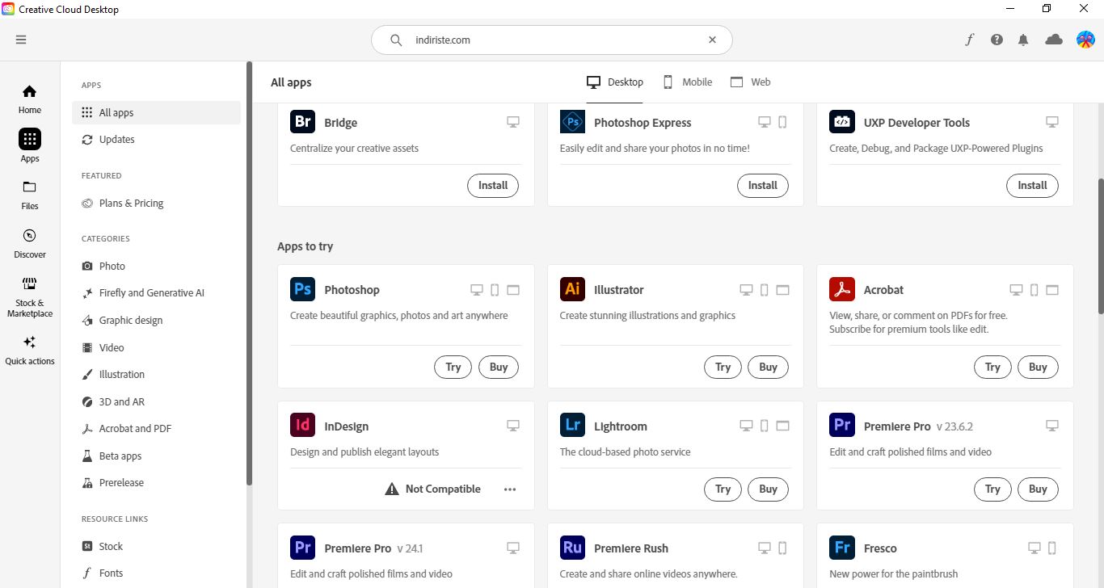Click the left navigation panel scrollbar
1104x588 pixels.
pos(250,275)
